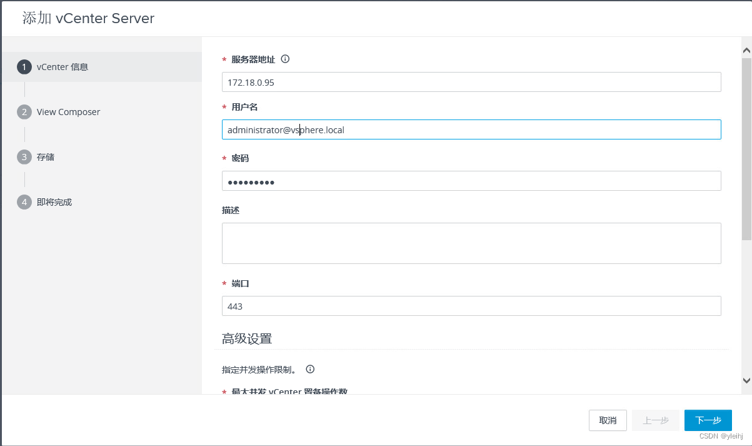
Task: Click the 密码 password field
Action: pyautogui.click(x=471, y=181)
